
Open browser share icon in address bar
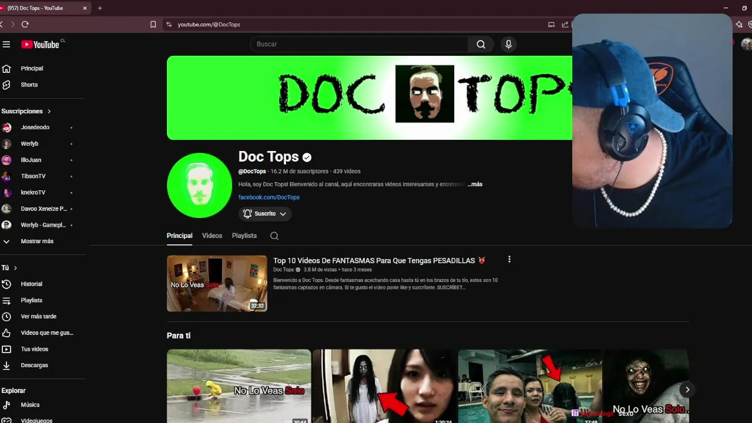point(565,25)
